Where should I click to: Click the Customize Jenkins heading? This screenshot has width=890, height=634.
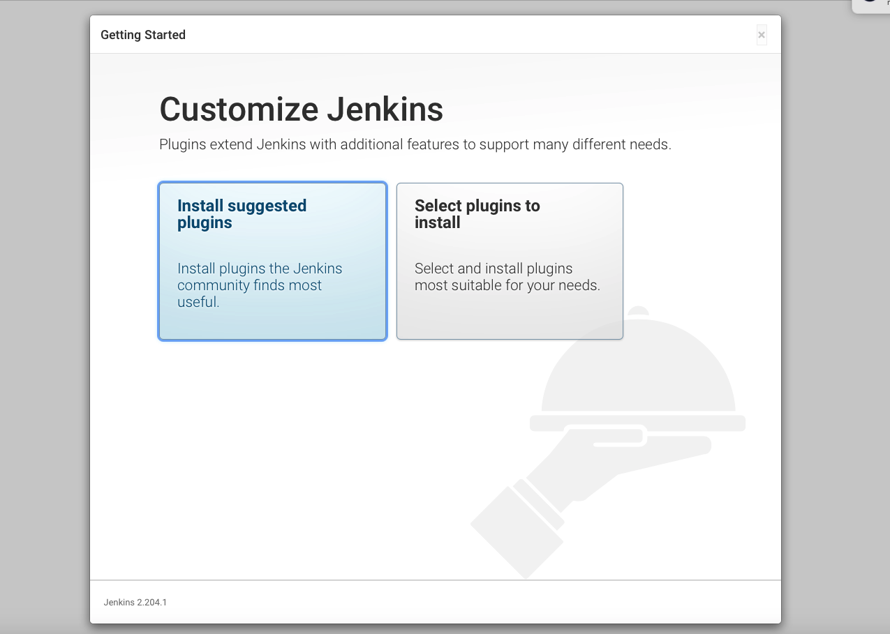(301, 110)
